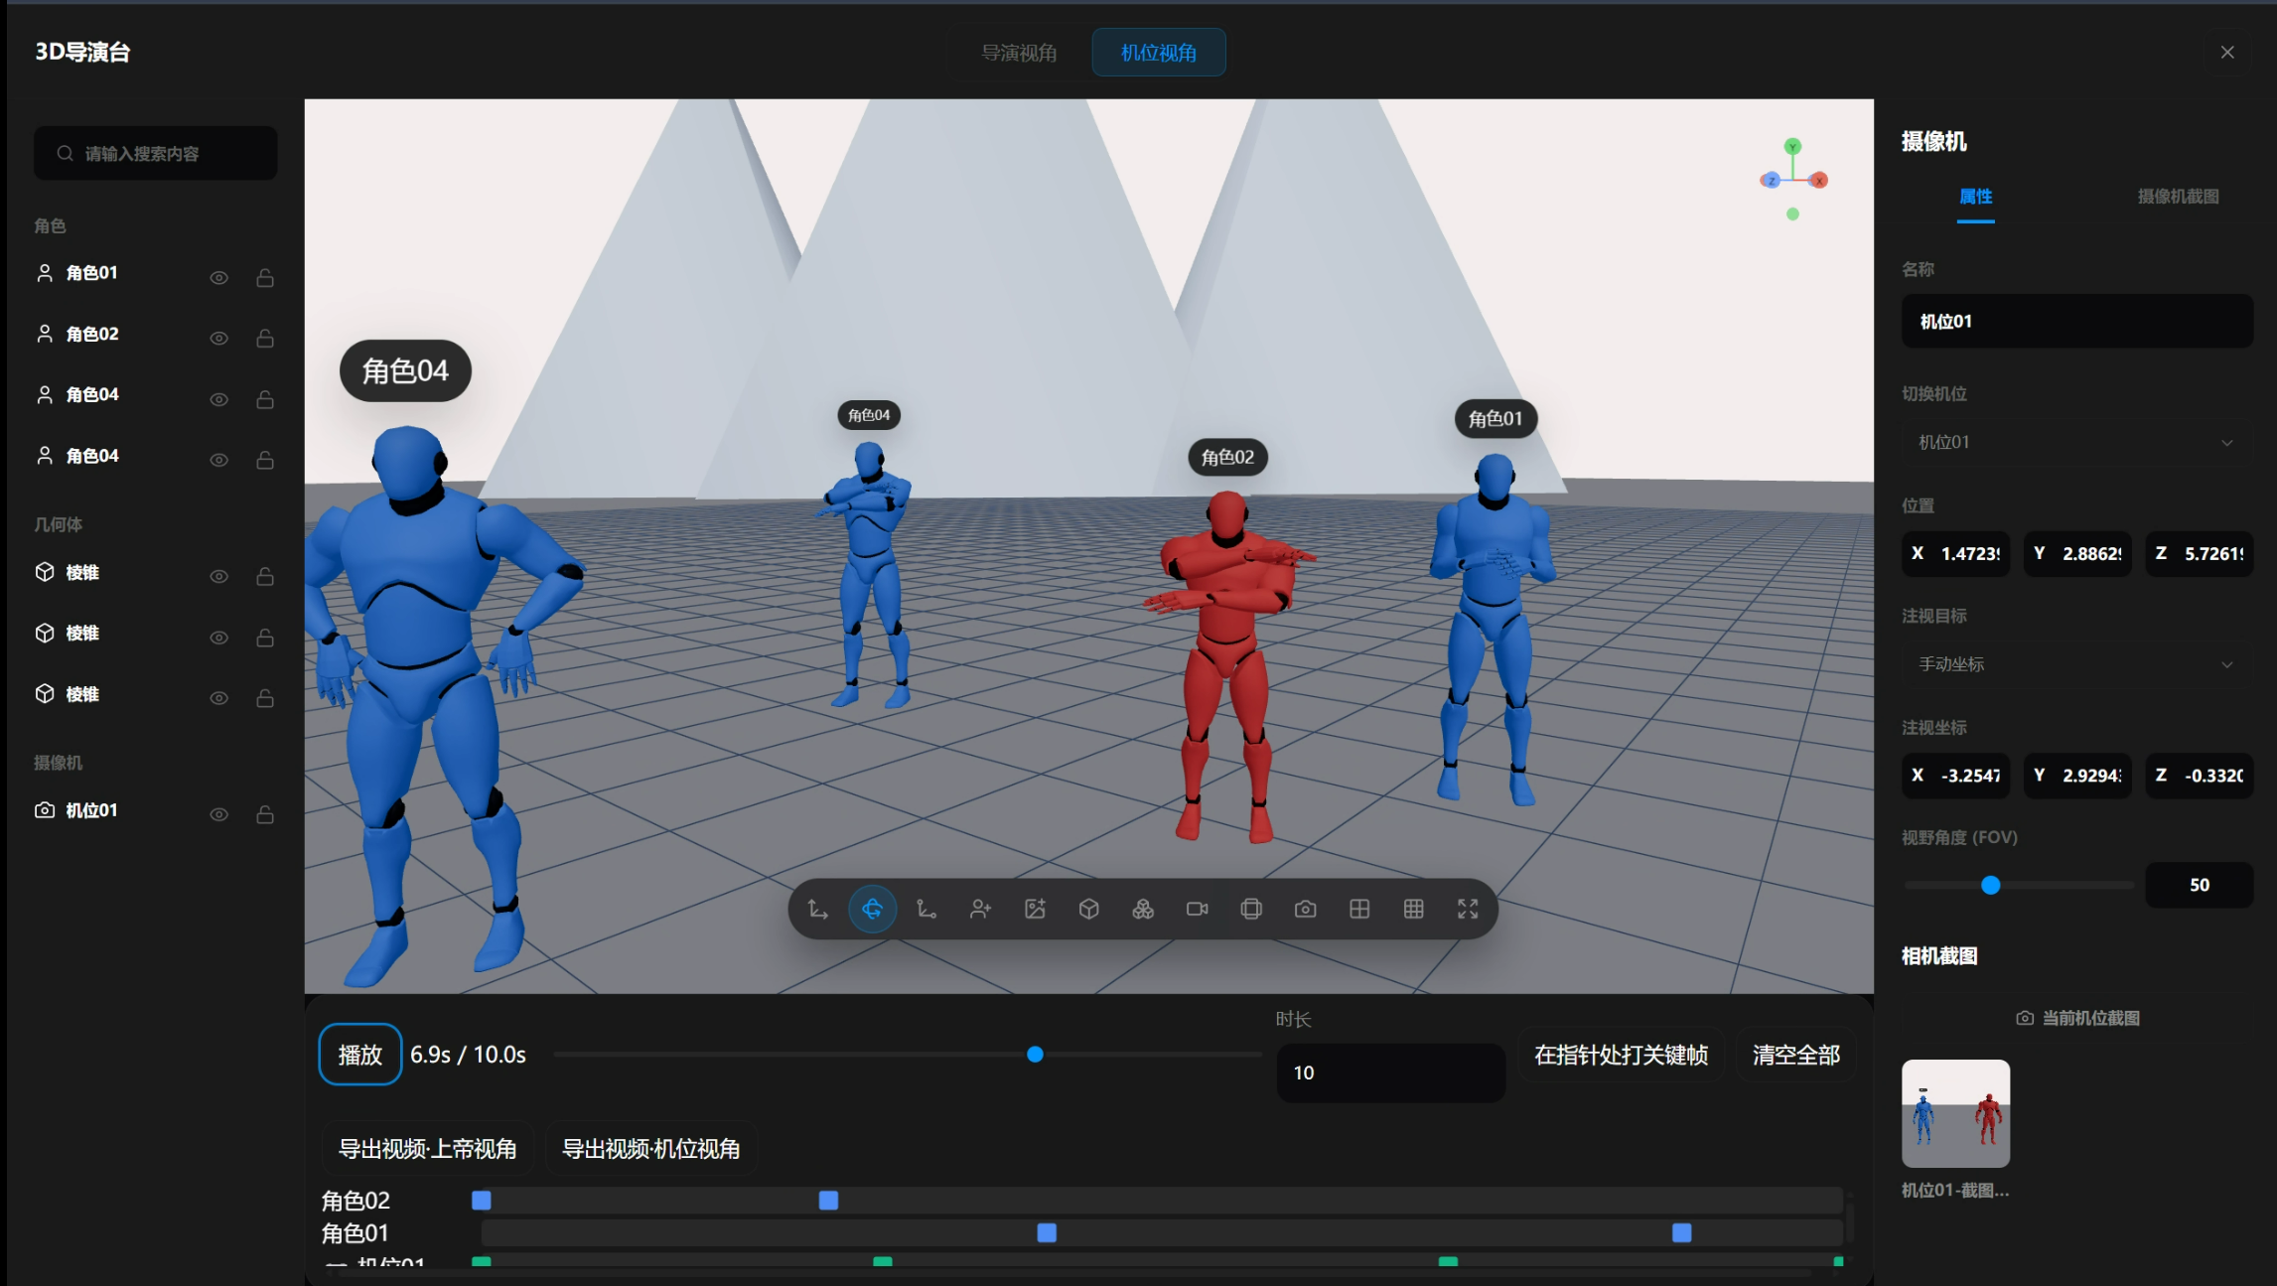Open the 属性 tab

pyautogui.click(x=1975, y=197)
